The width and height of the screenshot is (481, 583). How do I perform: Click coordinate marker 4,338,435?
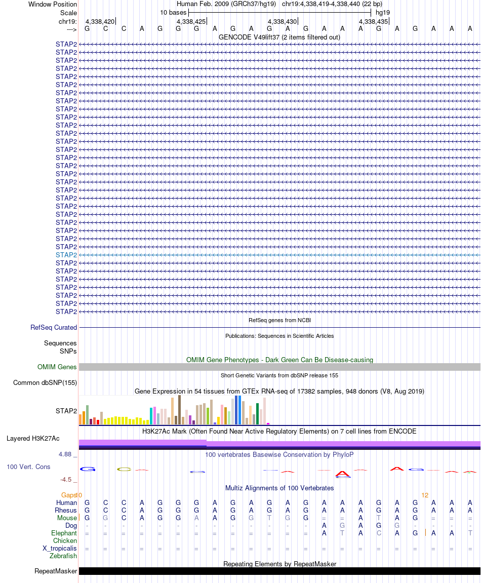[x=373, y=22]
